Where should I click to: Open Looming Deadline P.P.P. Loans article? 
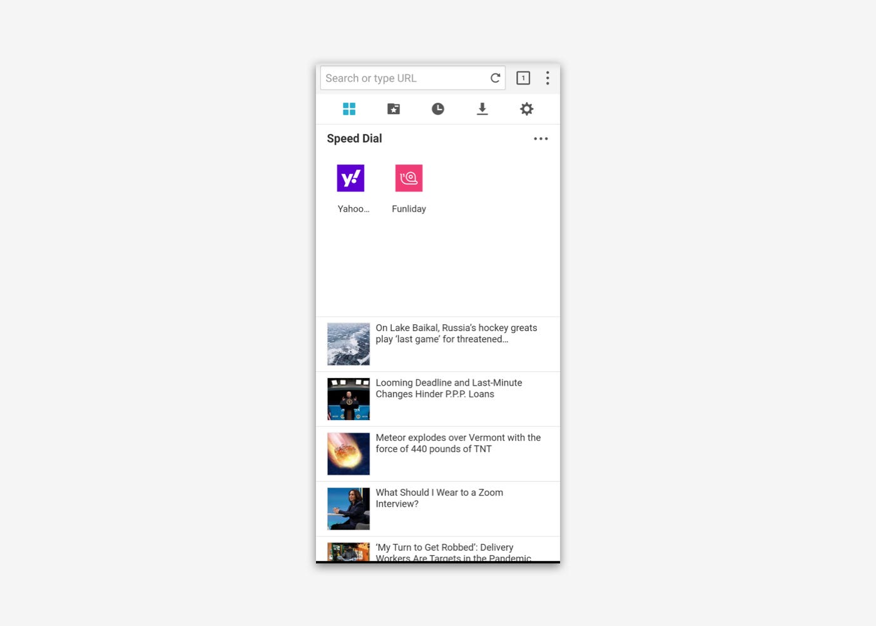(x=438, y=399)
